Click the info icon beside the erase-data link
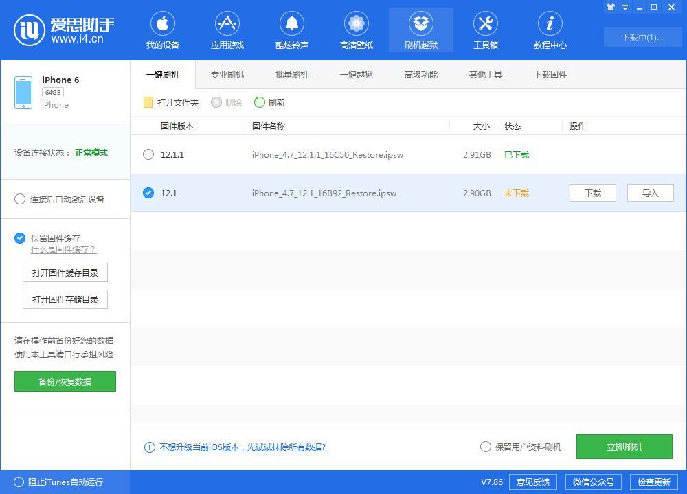The width and height of the screenshot is (687, 494). [x=149, y=447]
